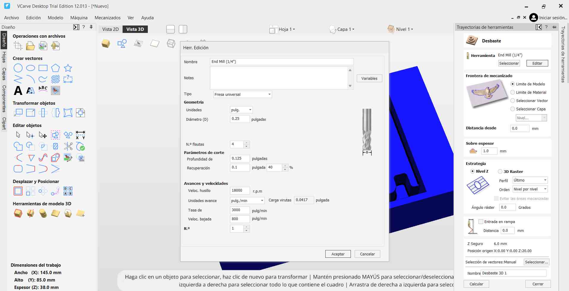Click the wave pattern vector tool
The height and width of the screenshot is (291, 569).
pyautogui.click(x=56, y=79)
